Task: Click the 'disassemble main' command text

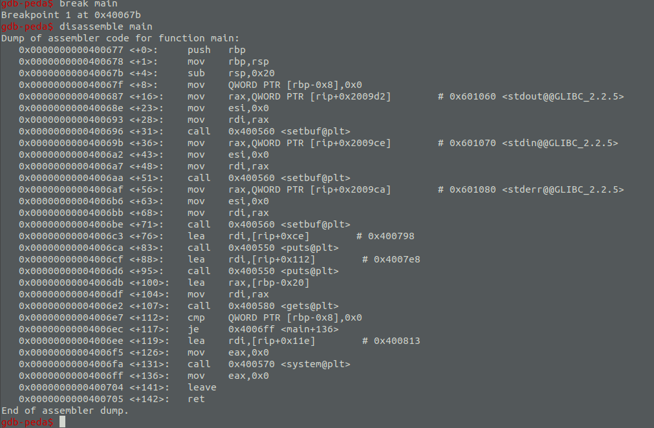Action: pyautogui.click(x=105, y=27)
